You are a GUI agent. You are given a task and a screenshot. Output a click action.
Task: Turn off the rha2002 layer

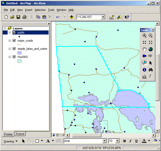pos(14,57)
